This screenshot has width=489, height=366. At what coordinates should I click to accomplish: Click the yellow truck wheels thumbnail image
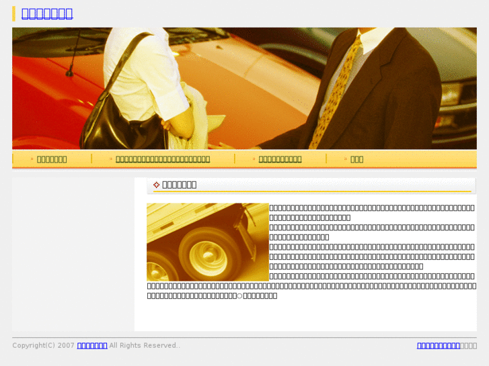tap(208, 242)
